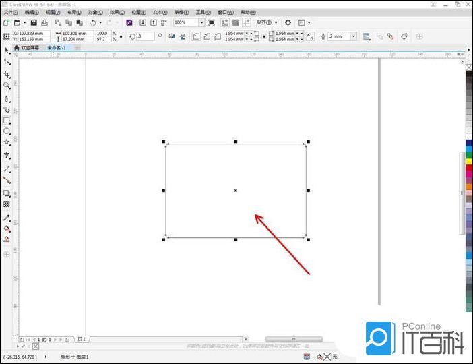Select the Interactive Fill tool
The height and width of the screenshot is (364, 473).
pyautogui.click(x=7, y=229)
